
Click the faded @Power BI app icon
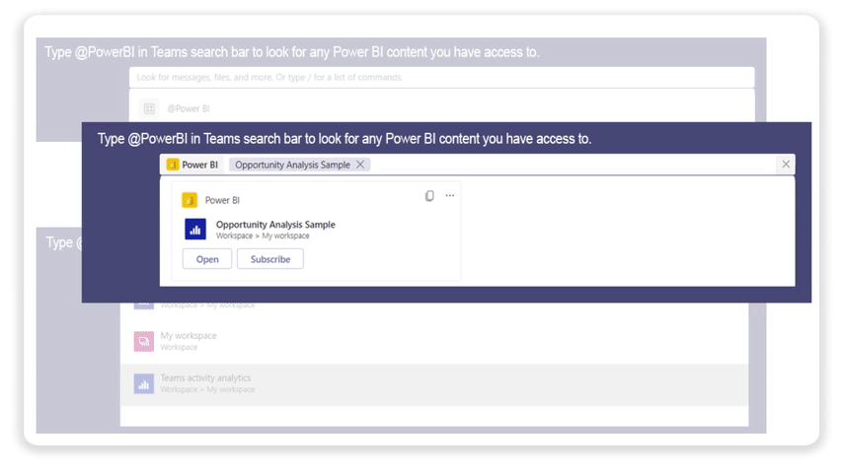pos(149,108)
